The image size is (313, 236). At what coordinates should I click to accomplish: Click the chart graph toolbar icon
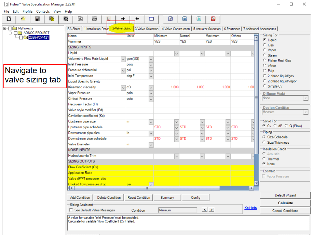pos(109,19)
